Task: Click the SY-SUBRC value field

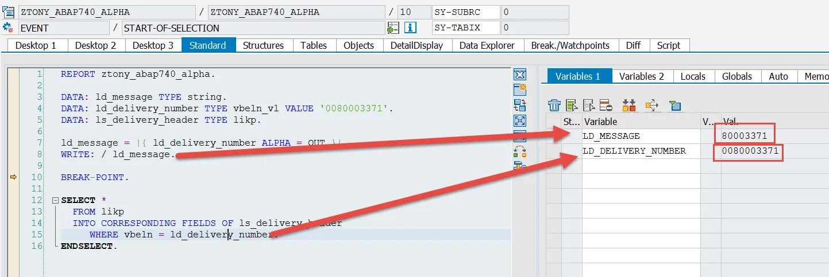Action: click(535, 12)
